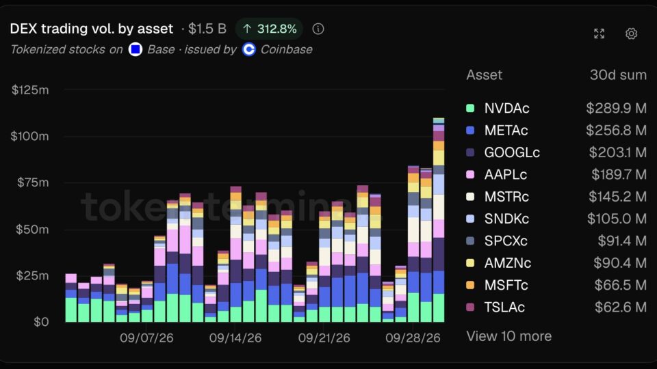Click $100m y-axis label

pos(29,137)
